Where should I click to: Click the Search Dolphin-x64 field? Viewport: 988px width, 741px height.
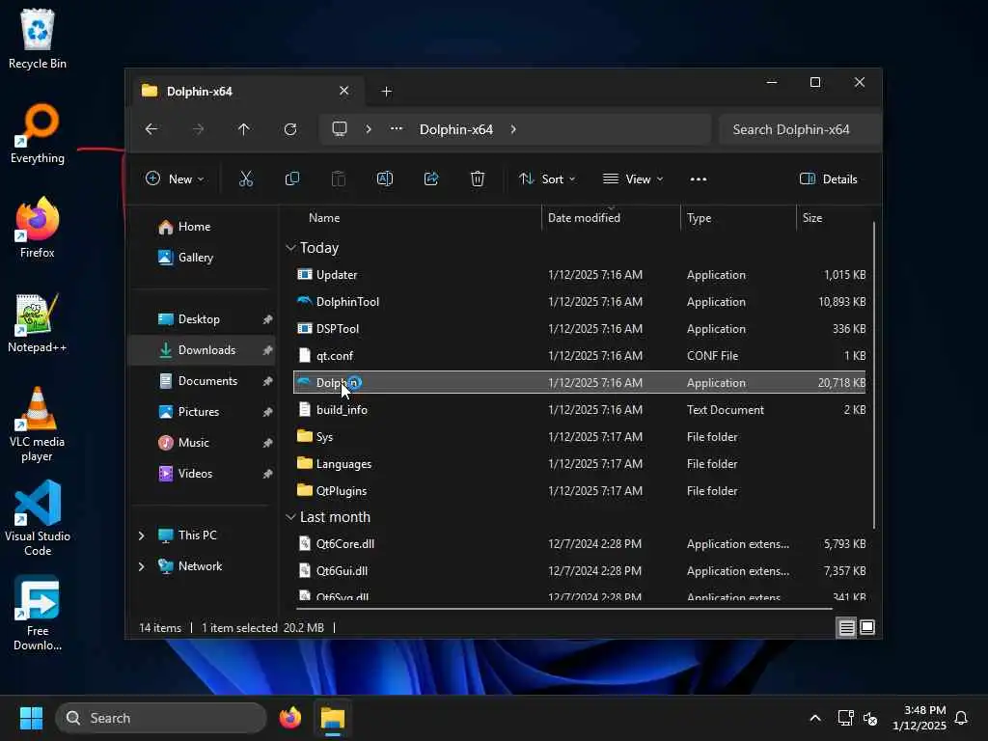(799, 129)
